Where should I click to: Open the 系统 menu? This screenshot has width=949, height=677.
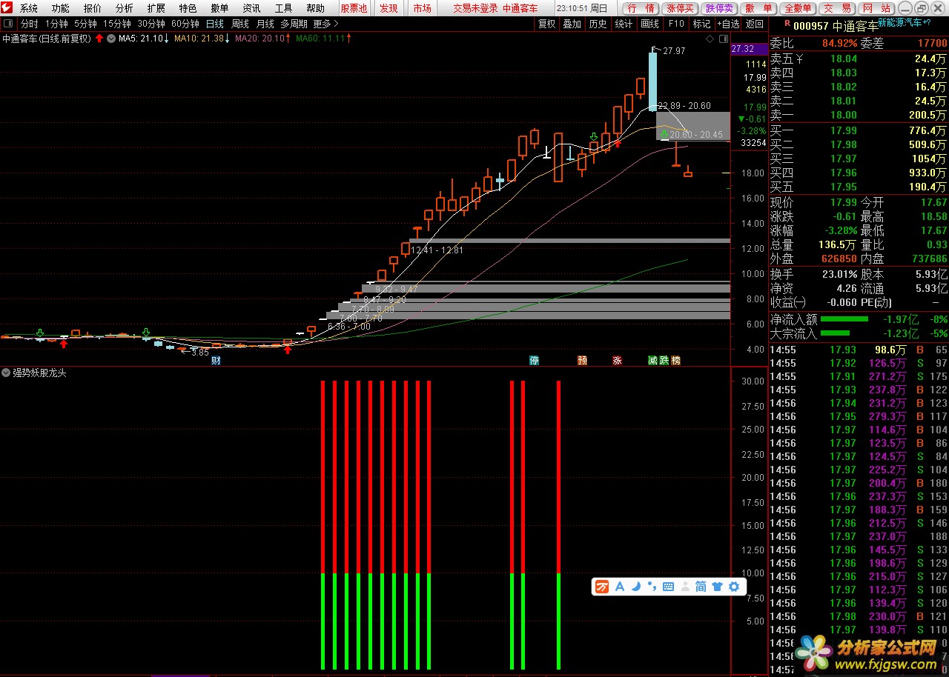tap(29, 9)
